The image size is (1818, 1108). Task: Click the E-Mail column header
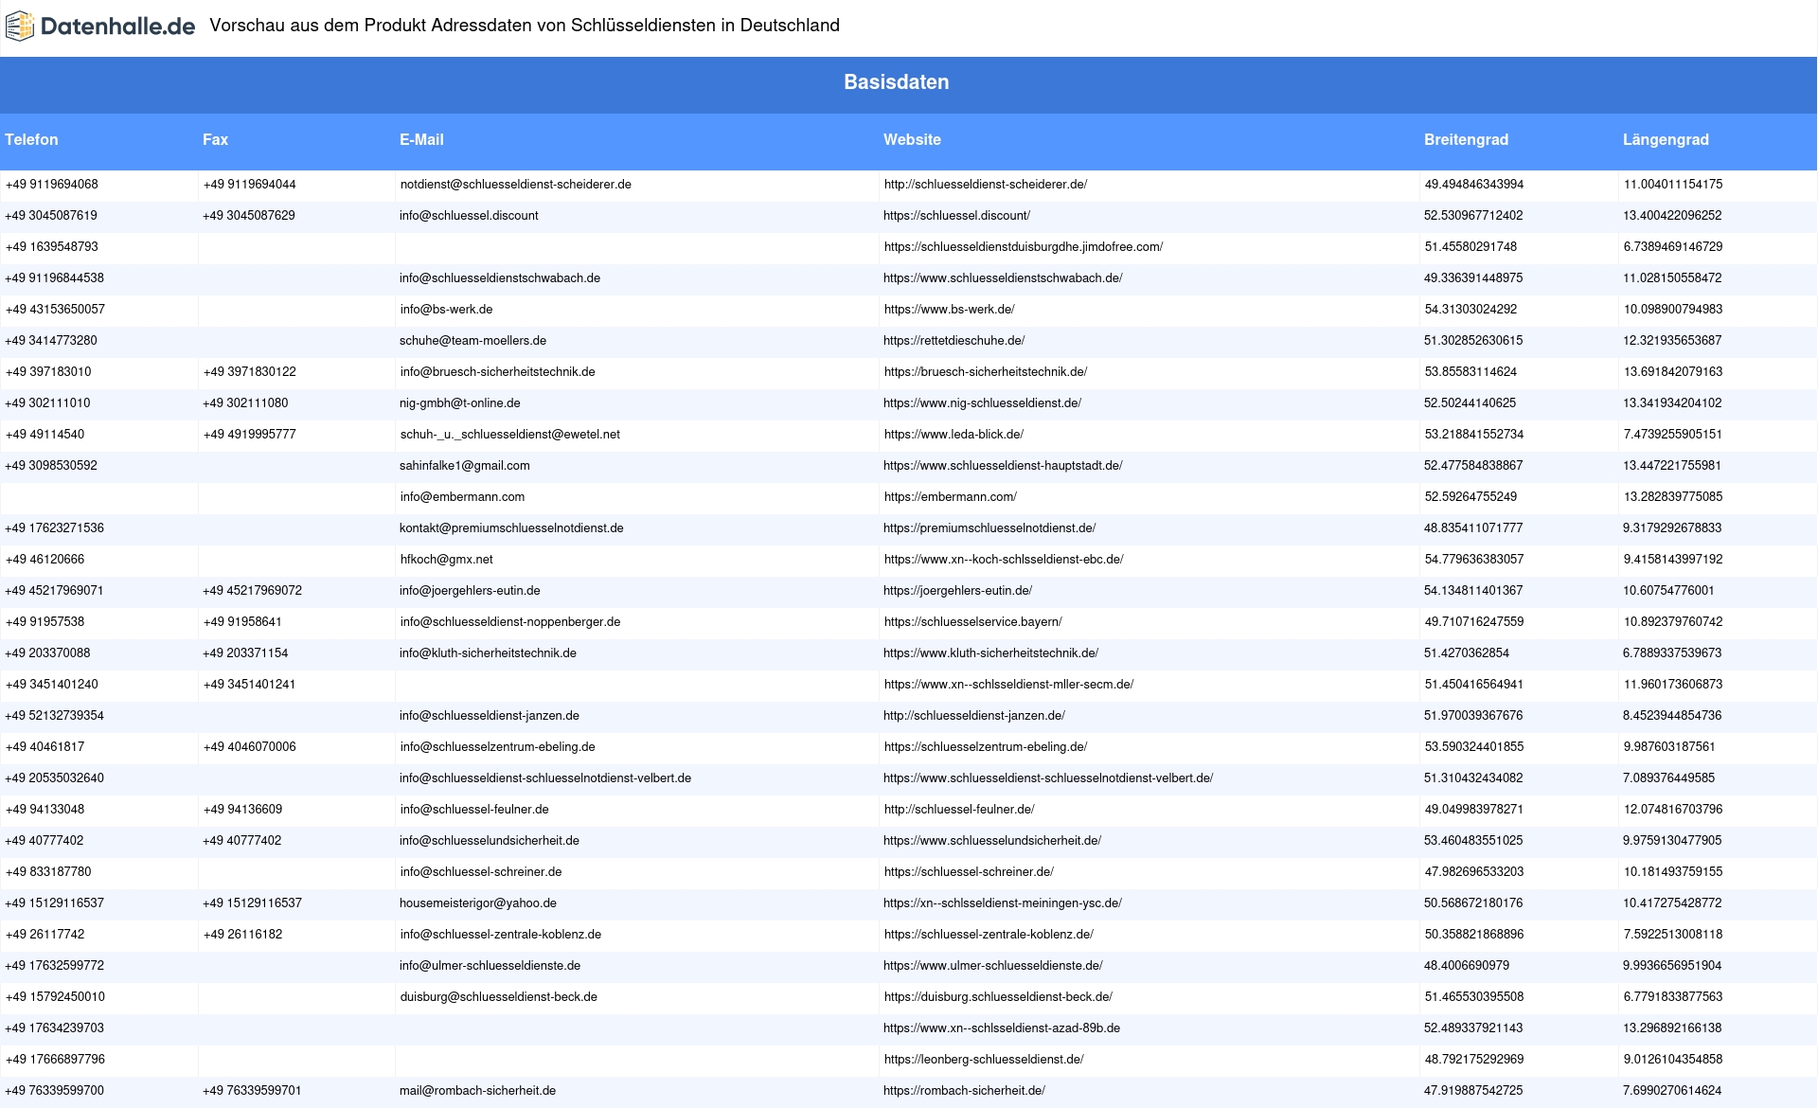421,139
